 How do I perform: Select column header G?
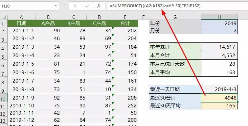pyautogui.click(x=175, y=17)
